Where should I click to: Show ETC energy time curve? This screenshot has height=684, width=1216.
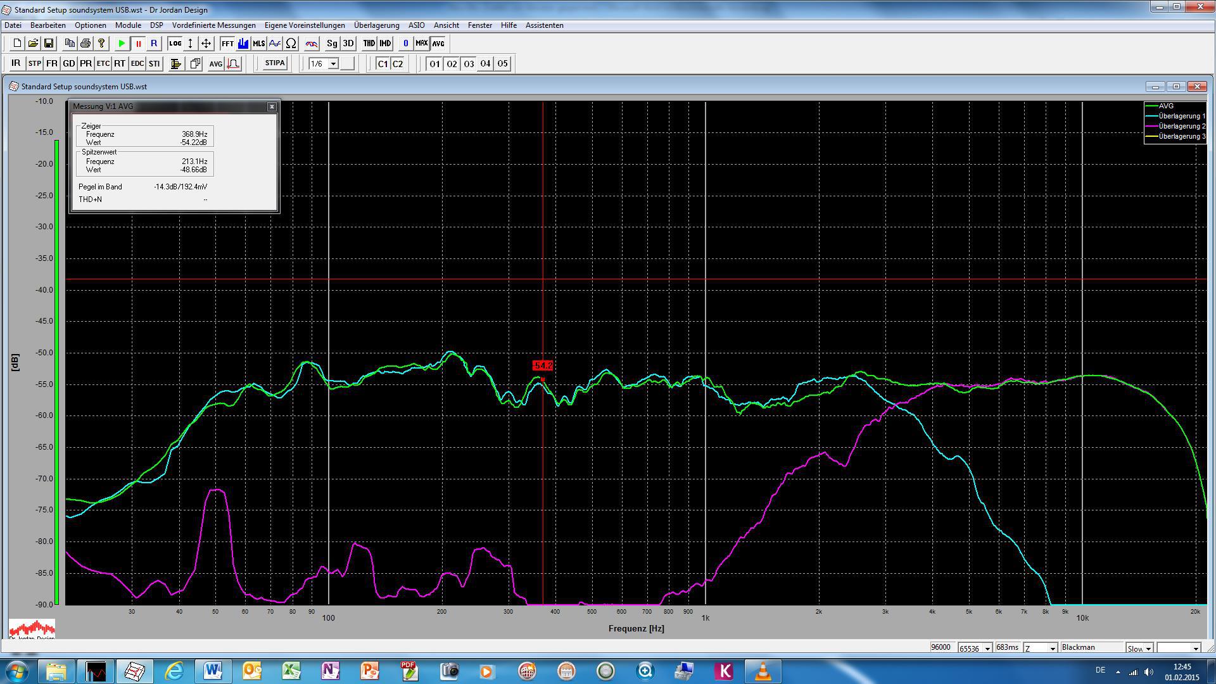103,63
